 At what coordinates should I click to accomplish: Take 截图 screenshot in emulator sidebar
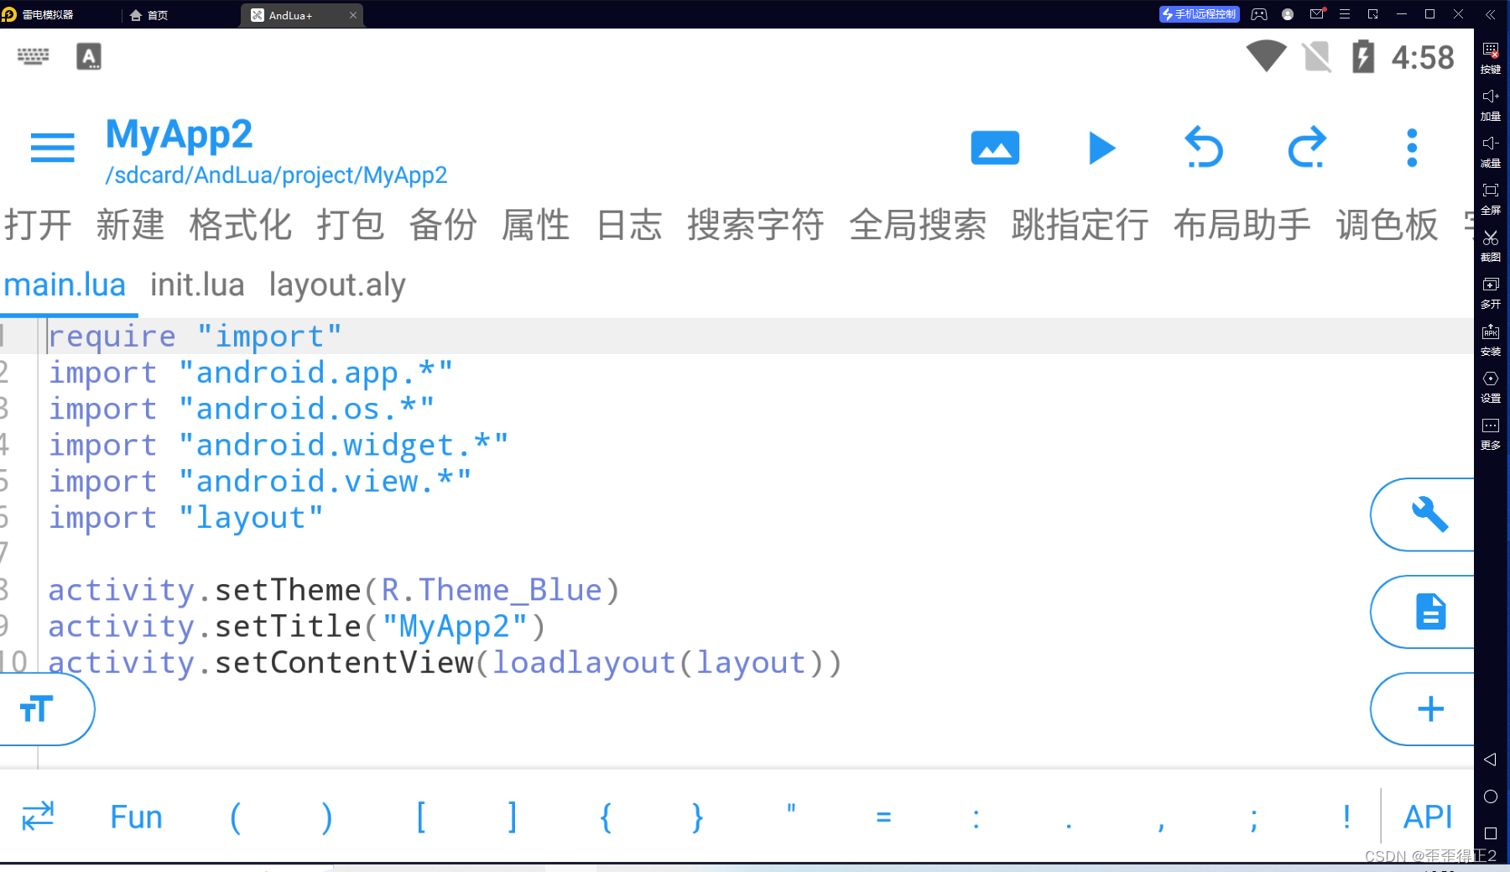click(x=1491, y=246)
